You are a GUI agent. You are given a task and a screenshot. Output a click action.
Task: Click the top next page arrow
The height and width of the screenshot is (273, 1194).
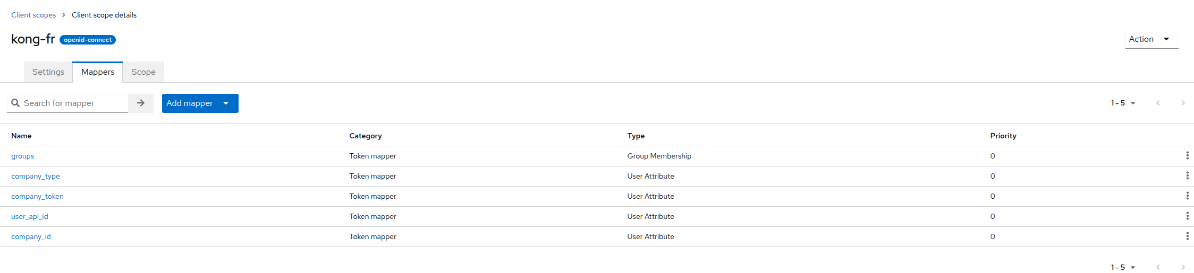click(x=1183, y=103)
